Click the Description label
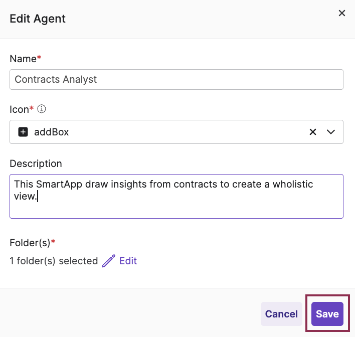This screenshot has height=337, width=355. pos(36,163)
